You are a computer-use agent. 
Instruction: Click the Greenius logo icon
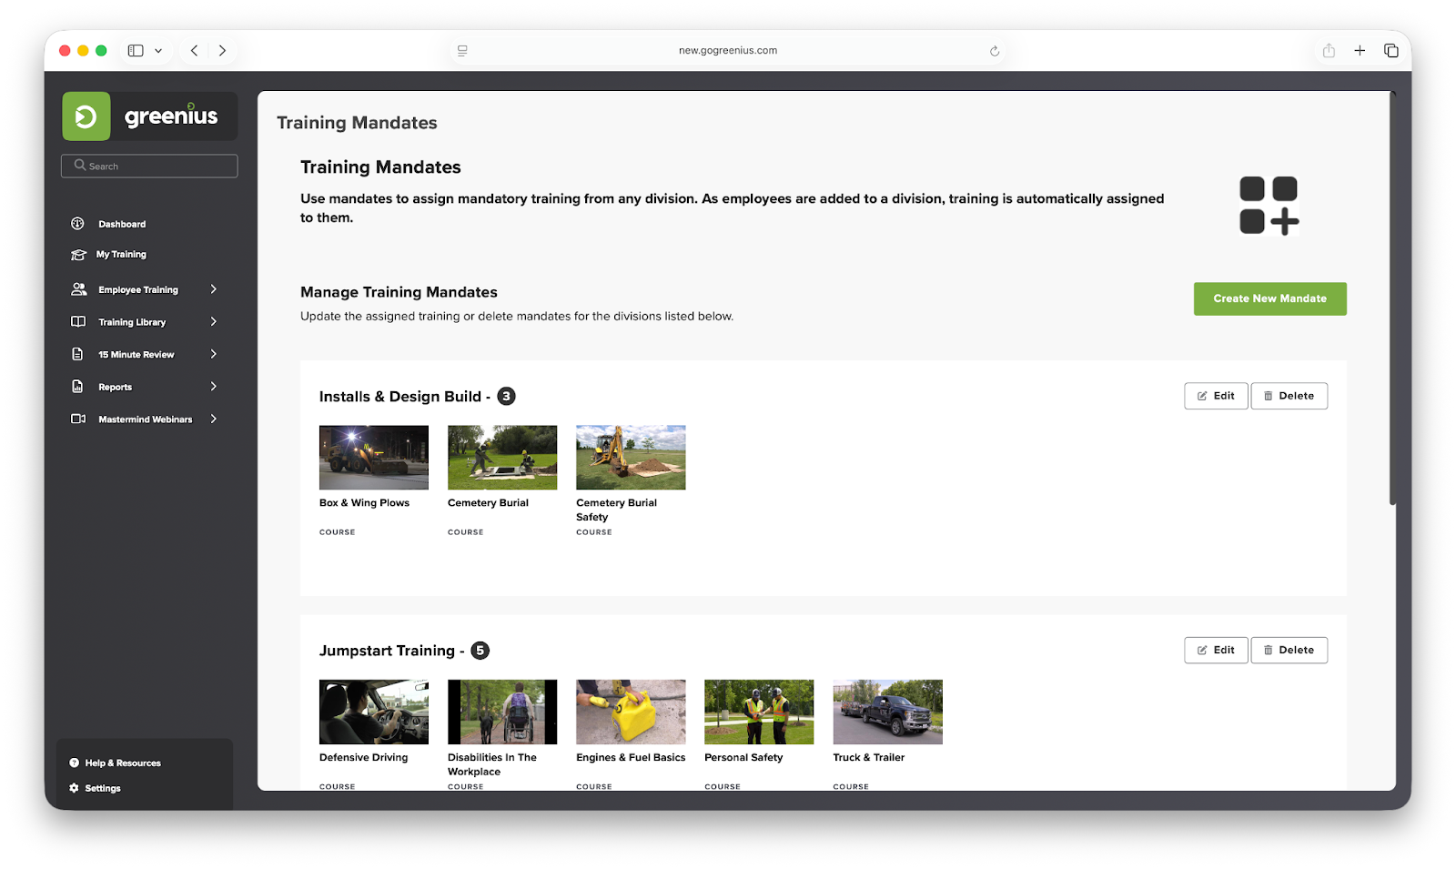[86, 116]
